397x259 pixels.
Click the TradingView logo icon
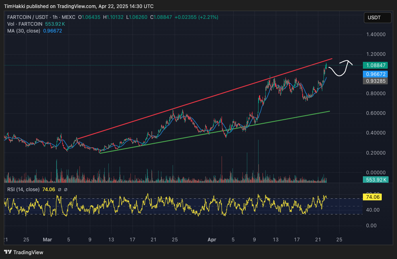point(8,252)
